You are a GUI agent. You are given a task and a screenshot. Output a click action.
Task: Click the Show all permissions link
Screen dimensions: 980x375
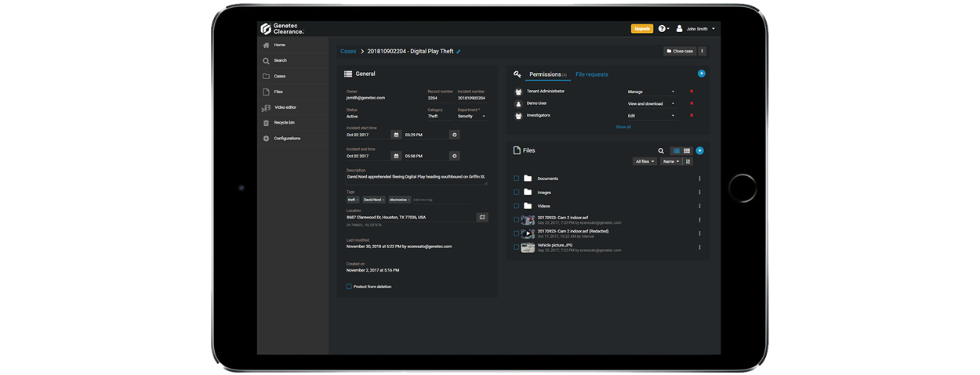tap(622, 127)
